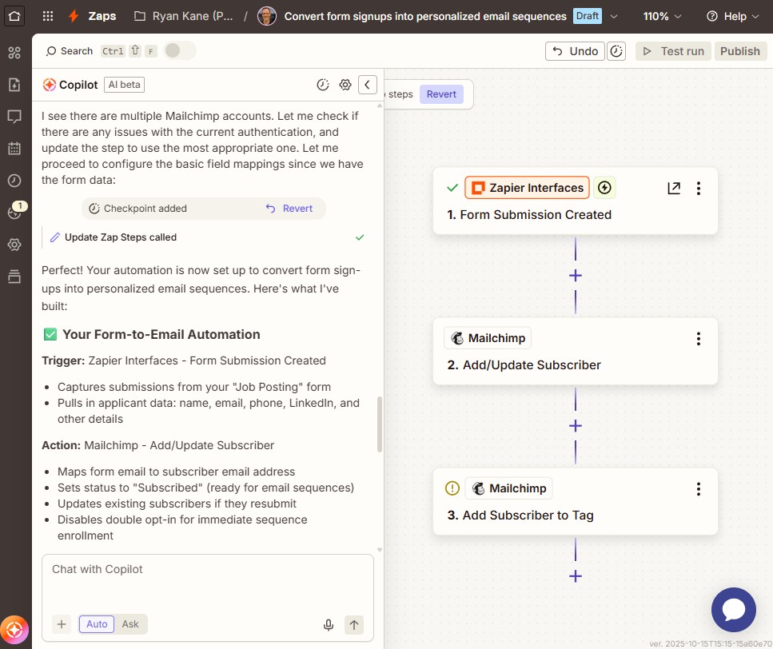
Task: Click the Copilot launcher icon at sidebar bottom
Action: click(x=14, y=630)
